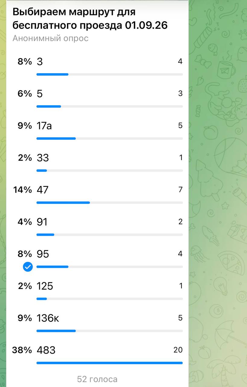Click the 38% percentage label
Viewport: 247px width, 387px height.
pyautogui.click(x=22, y=350)
